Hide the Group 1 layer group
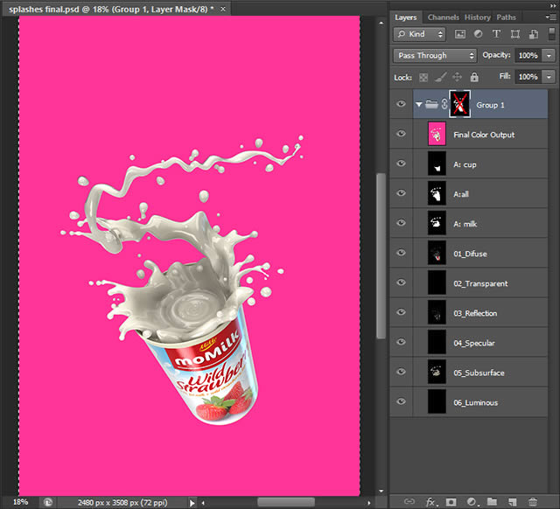Screen dimensions: 560x509 401,104
